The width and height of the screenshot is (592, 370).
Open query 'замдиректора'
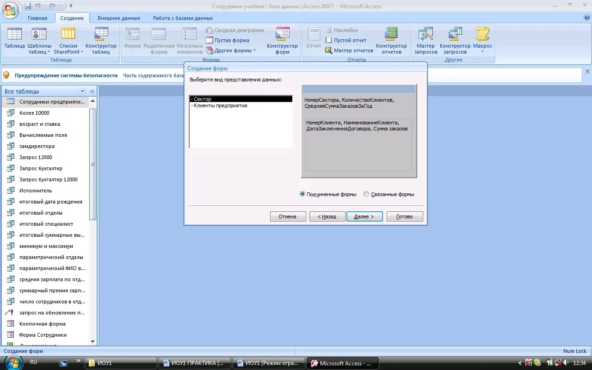(45, 146)
